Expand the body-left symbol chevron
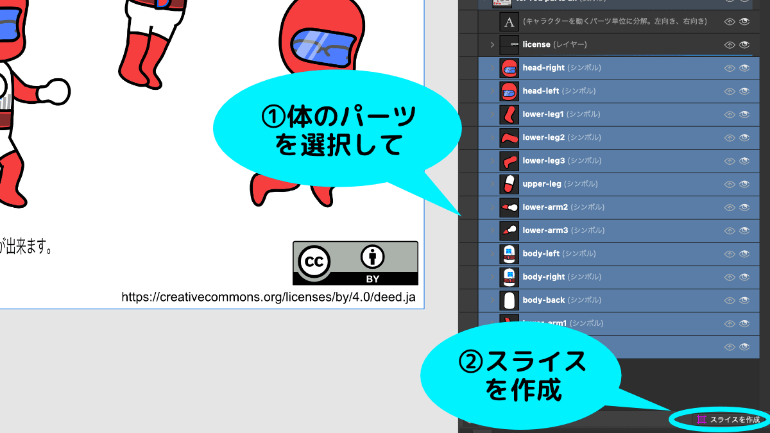Image resolution: width=770 pixels, height=433 pixels. (492, 254)
